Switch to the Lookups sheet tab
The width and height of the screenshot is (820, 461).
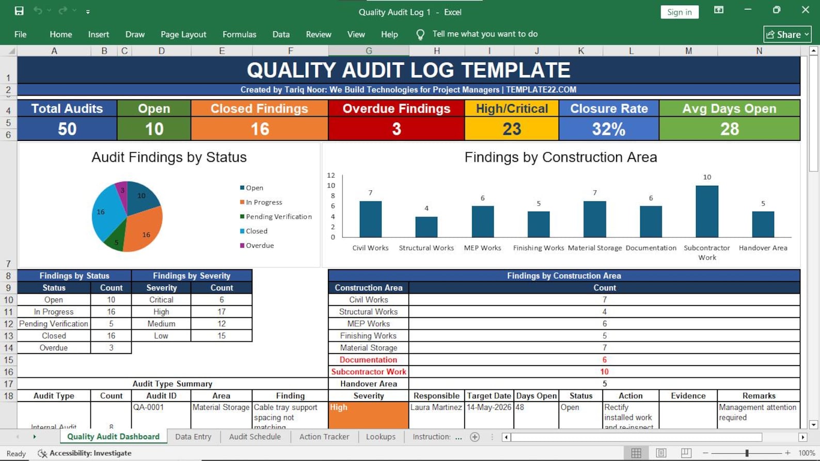pos(381,437)
